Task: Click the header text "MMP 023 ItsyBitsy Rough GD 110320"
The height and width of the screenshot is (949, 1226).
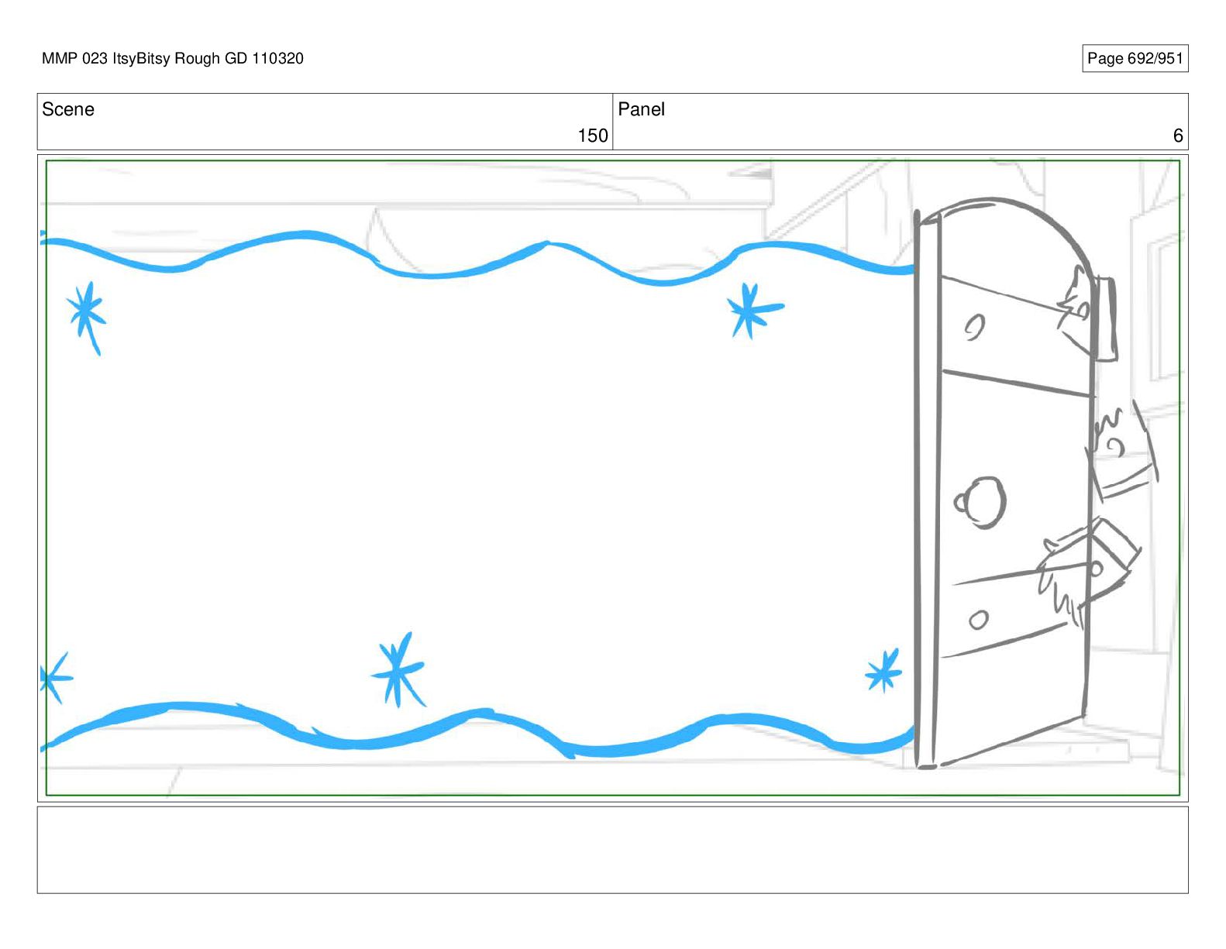Action: pos(173,58)
